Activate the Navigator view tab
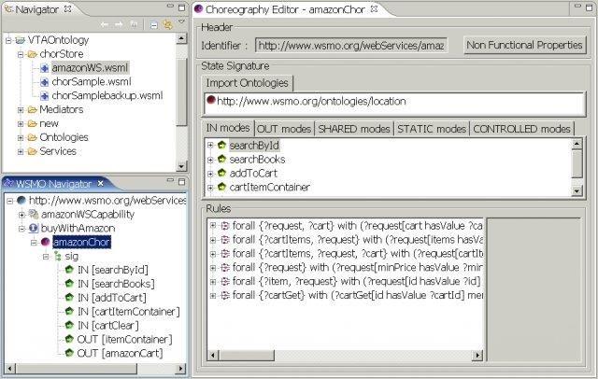The image size is (598, 379). coord(36,9)
